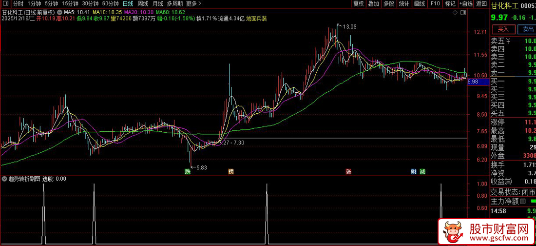536x246 pixels.
Task: Click the 跌 event marker below chart
Action: click(x=187, y=171)
